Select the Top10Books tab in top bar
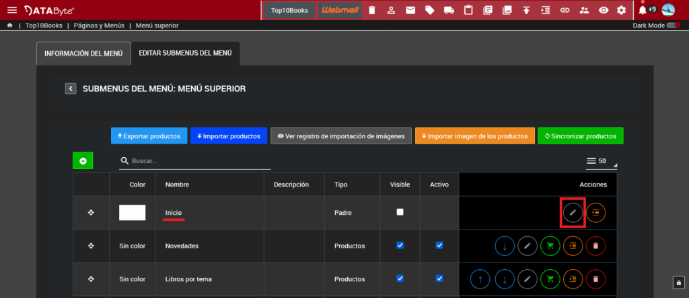This screenshot has width=689, height=298. (289, 10)
